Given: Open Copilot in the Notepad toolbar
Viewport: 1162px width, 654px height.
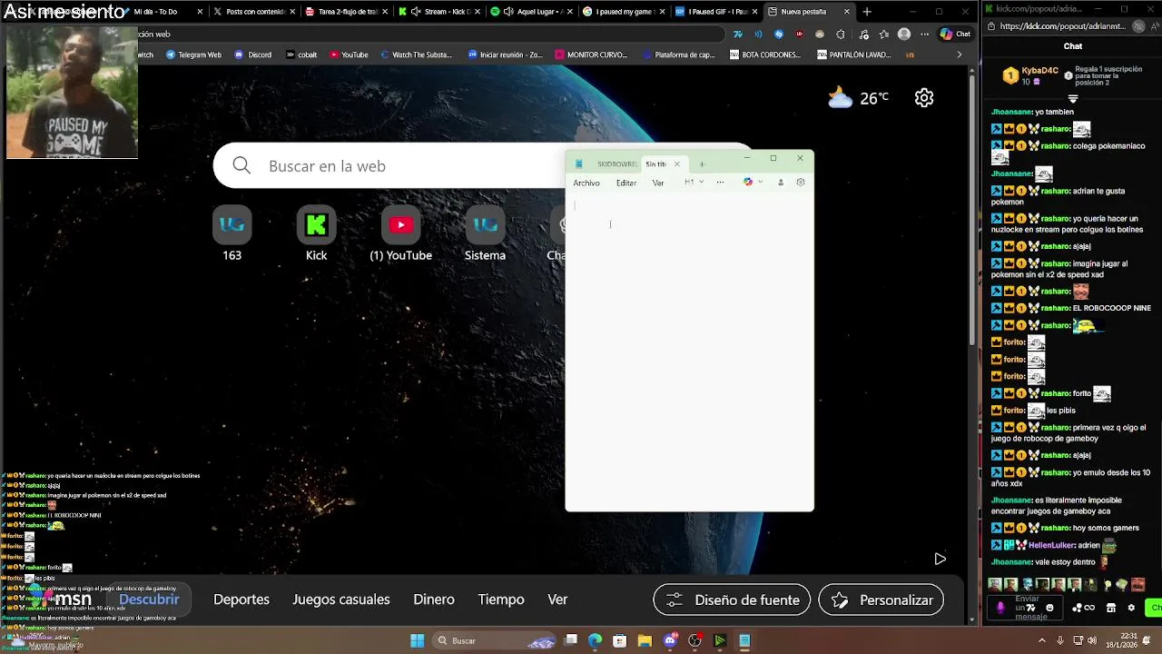Looking at the screenshot, I should tap(748, 182).
